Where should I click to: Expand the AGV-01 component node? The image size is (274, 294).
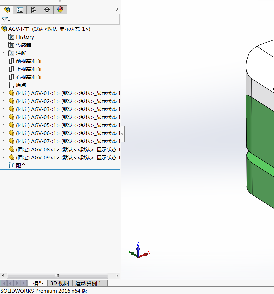pyautogui.click(x=3, y=93)
